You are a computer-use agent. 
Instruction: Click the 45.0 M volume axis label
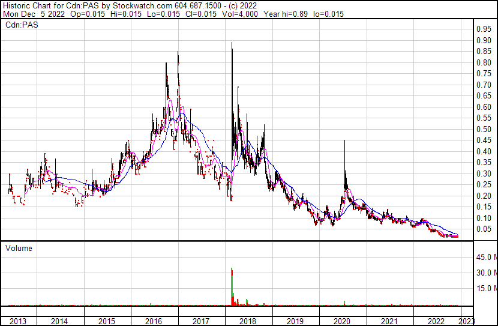pyautogui.click(x=485, y=257)
